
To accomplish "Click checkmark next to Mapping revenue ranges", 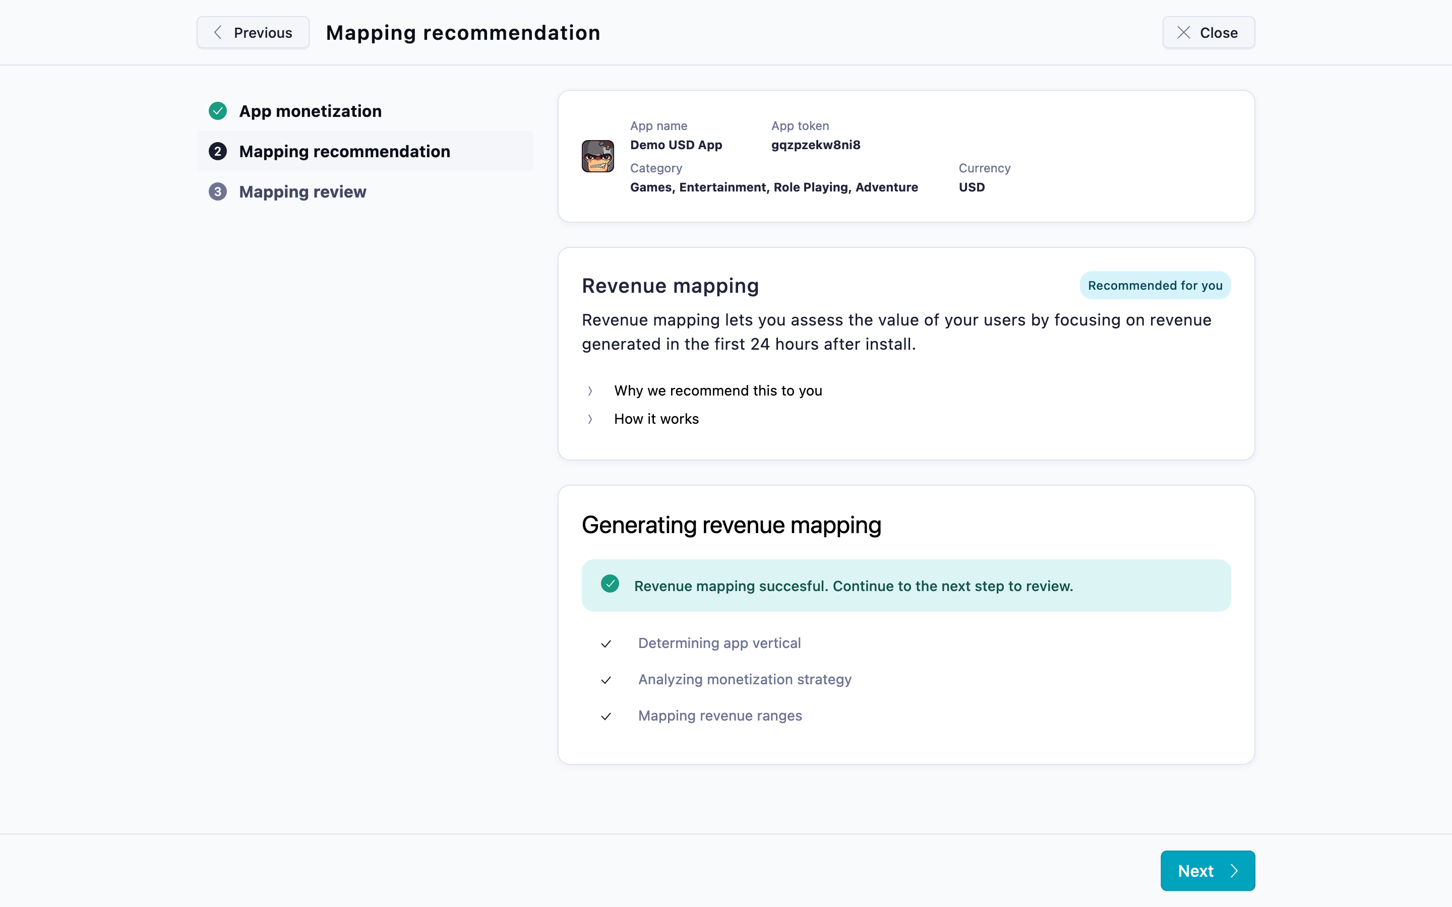I will point(606,716).
